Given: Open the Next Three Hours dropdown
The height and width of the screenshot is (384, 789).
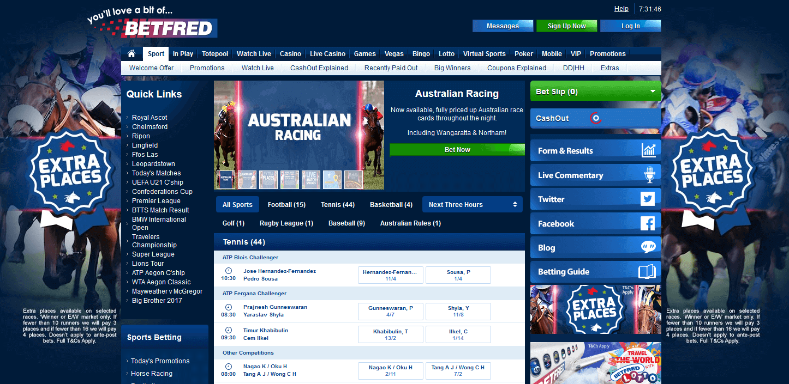Looking at the screenshot, I should pyautogui.click(x=473, y=204).
